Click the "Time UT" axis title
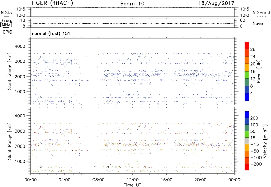Image resolution: width=271 pixels, height=187 pixels. tap(132, 185)
